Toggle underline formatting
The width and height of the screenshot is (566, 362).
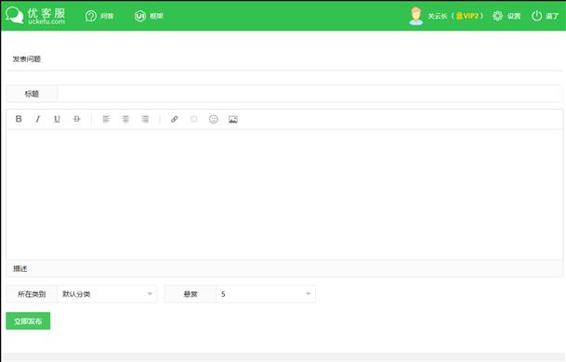click(57, 119)
